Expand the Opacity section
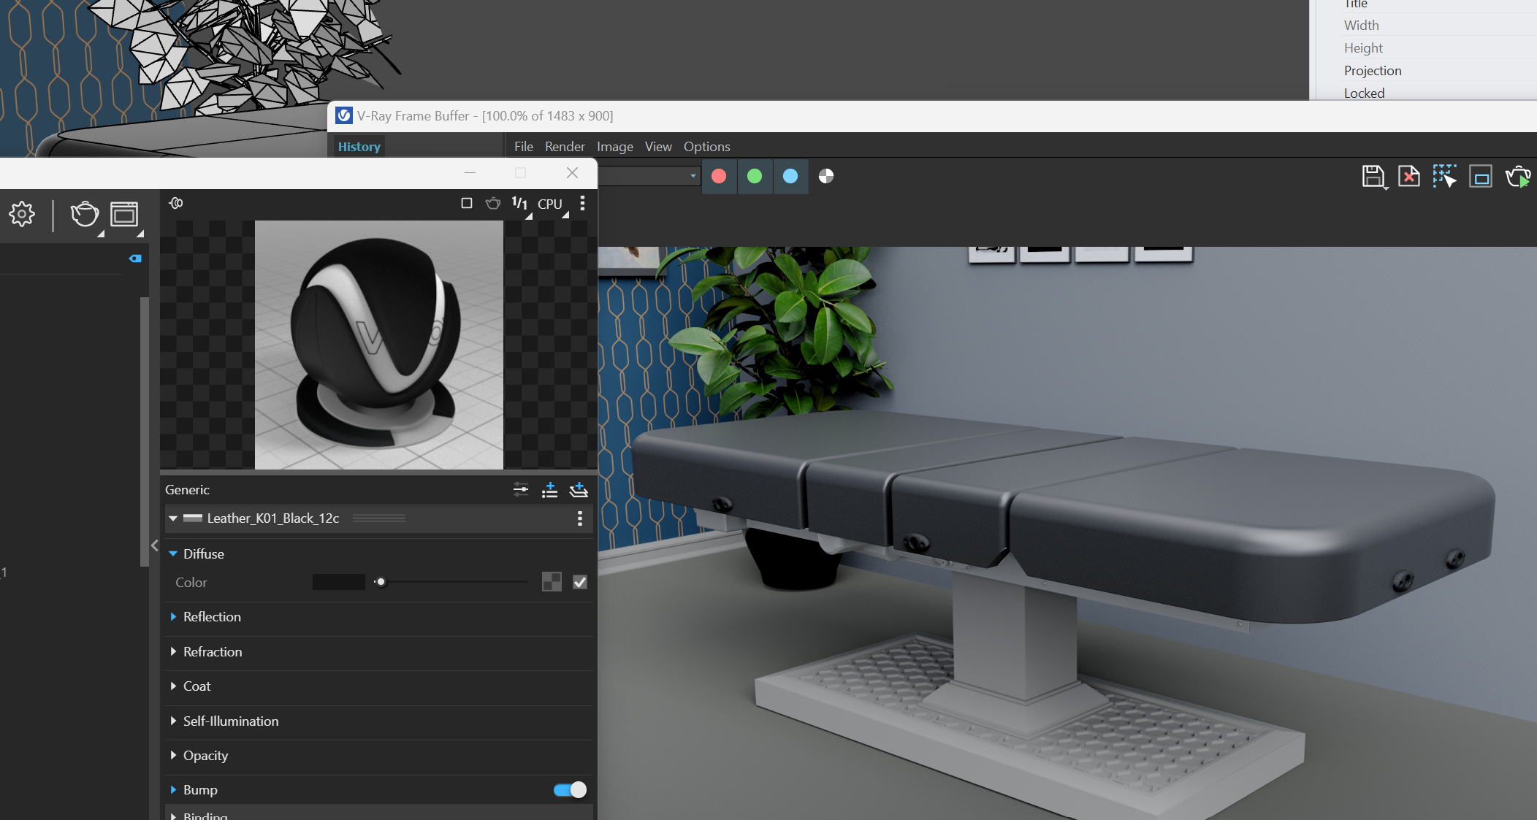This screenshot has height=820, width=1537. point(173,755)
